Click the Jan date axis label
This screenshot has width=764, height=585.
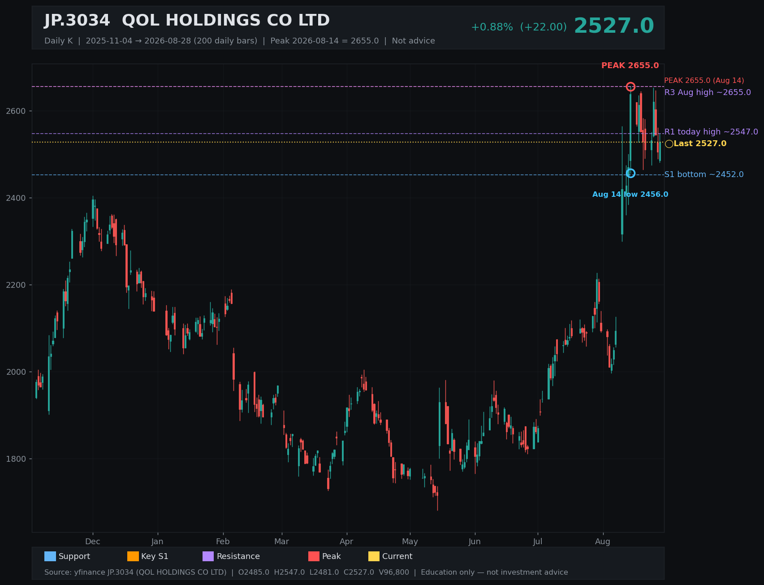pos(157,542)
